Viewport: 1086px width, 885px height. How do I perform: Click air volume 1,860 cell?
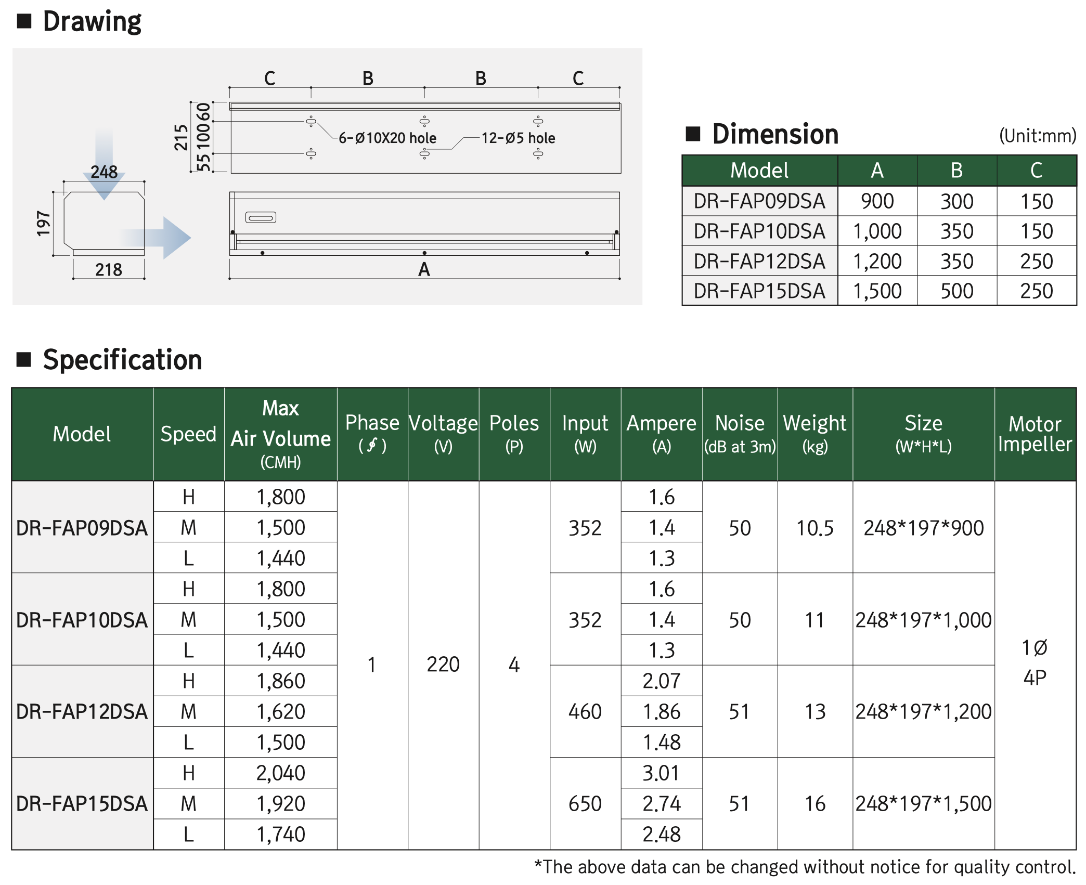[x=281, y=681]
